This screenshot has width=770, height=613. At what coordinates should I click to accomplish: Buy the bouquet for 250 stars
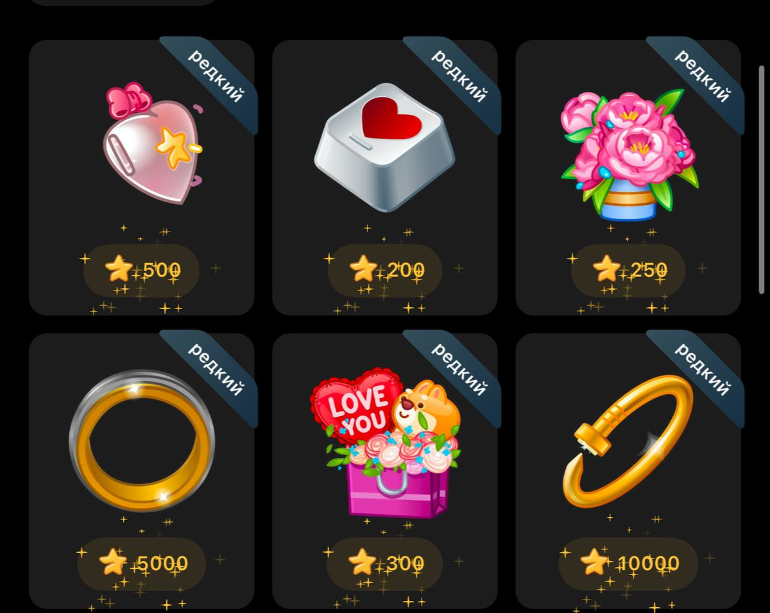628,270
